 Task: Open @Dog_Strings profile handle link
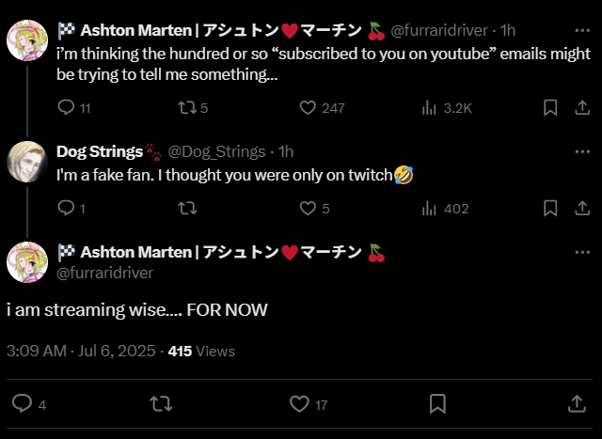(x=220, y=151)
